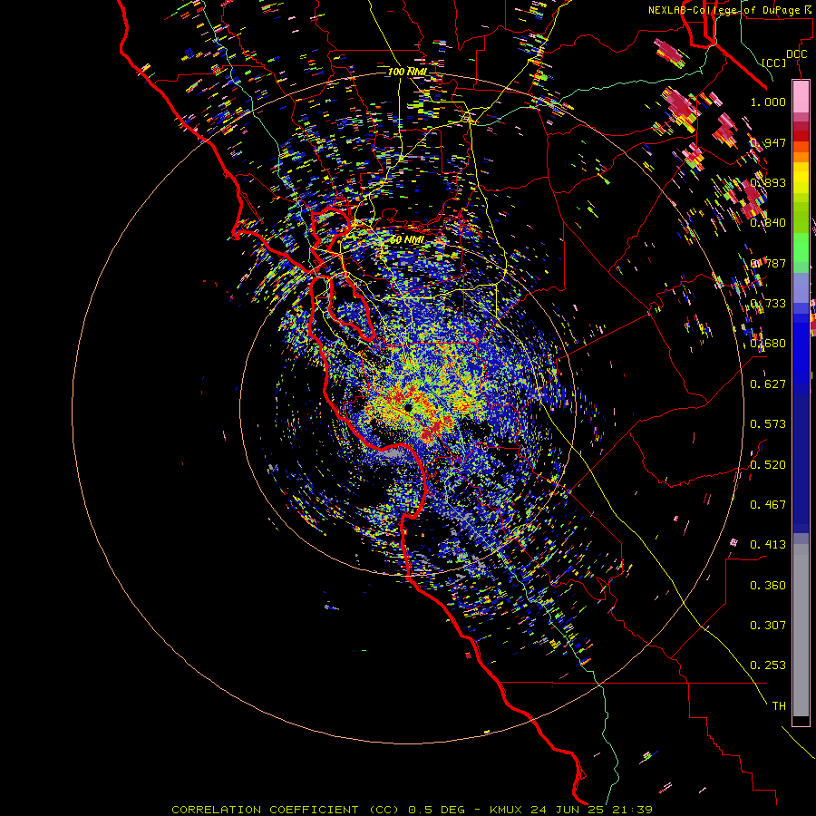Select the 0.253 scale value
The width and height of the screenshot is (816, 816).
[768, 665]
